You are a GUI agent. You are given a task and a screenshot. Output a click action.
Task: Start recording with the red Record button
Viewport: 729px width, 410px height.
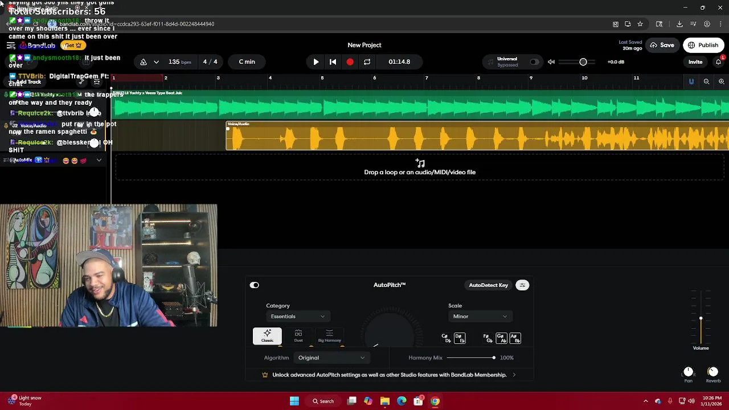point(350,61)
